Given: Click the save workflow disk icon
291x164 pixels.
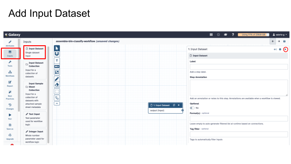Looking at the screenshot, I should coord(284,41).
